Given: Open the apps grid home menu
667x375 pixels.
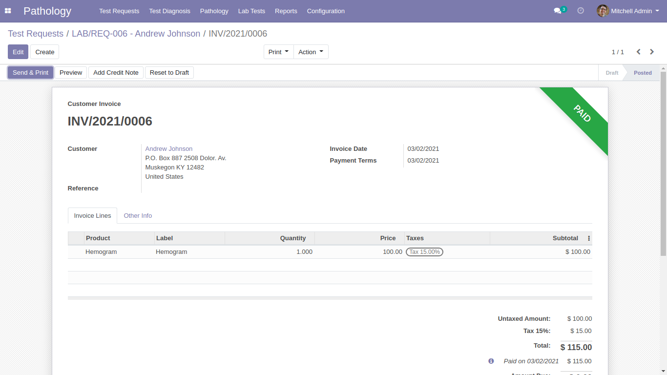Looking at the screenshot, I should tap(8, 11).
